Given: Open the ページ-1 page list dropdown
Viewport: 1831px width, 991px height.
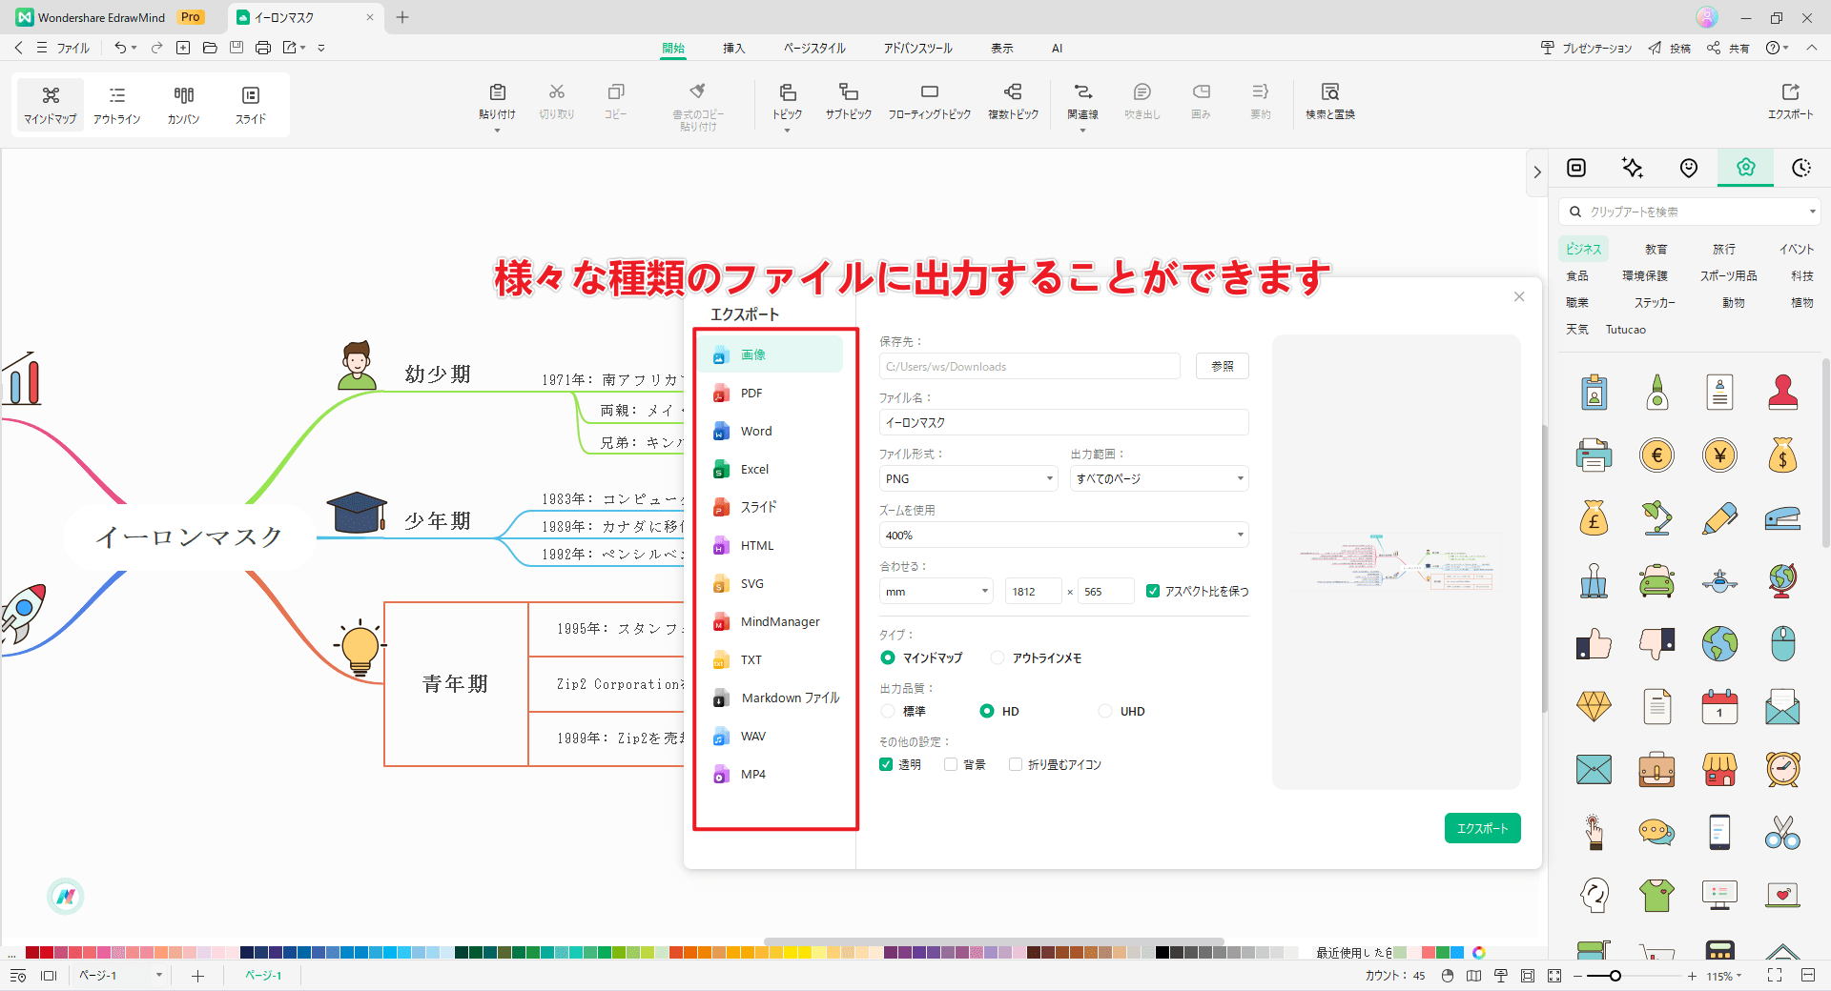Looking at the screenshot, I should 159,975.
